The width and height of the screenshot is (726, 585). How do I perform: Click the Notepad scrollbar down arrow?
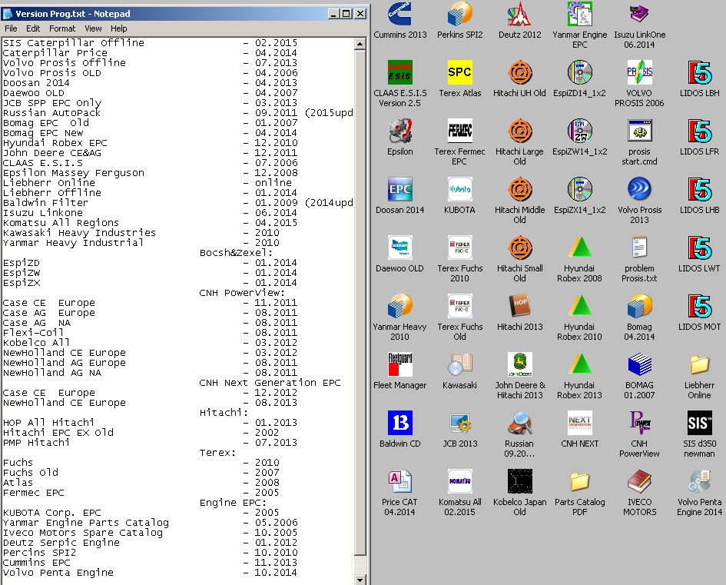point(361,578)
